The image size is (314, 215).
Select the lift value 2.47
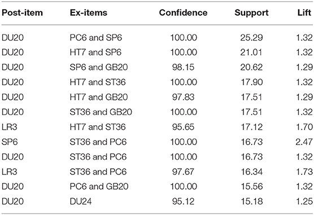pyautogui.click(x=304, y=142)
